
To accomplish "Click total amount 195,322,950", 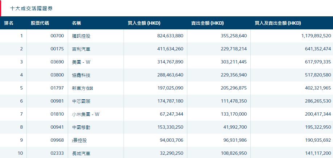I will pos(318,127).
